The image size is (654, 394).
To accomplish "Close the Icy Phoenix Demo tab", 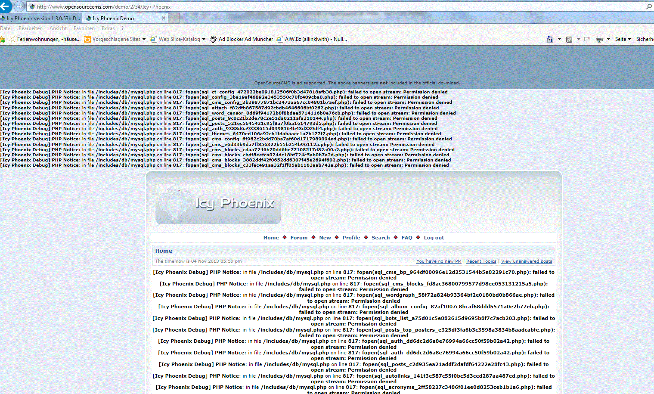I will pyautogui.click(x=164, y=18).
